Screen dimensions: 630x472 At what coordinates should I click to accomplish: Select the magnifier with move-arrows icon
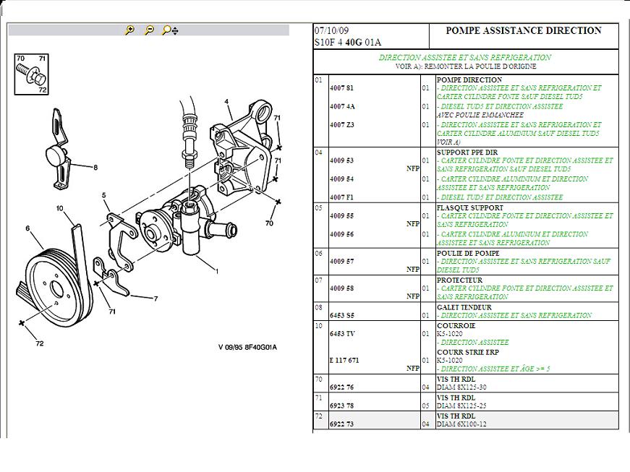pos(170,30)
